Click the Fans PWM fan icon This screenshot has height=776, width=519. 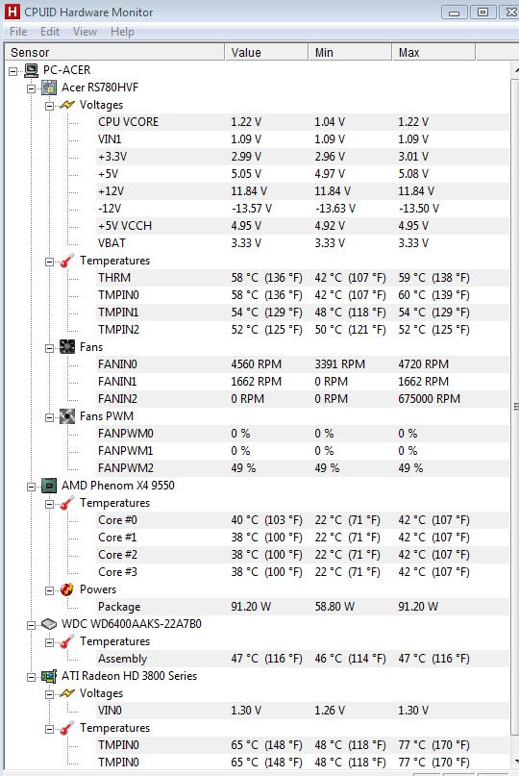click(66, 416)
